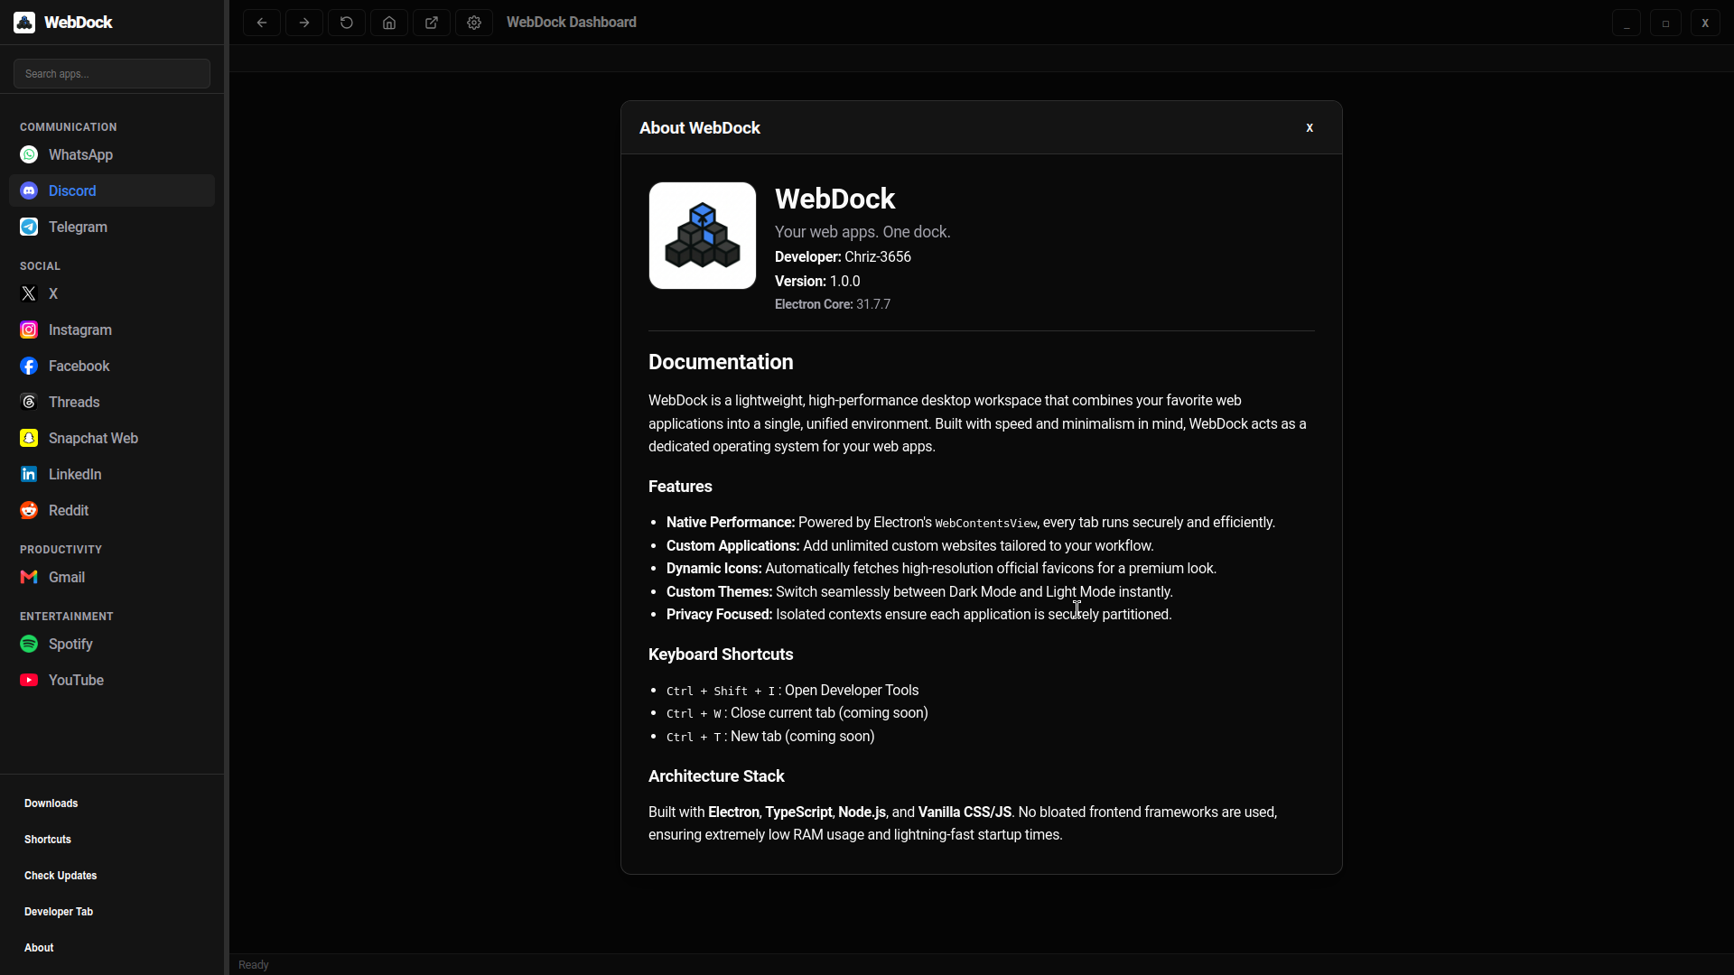Click the COMMUNICATION section label
1734x975 pixels.
[x=69, y=127]
